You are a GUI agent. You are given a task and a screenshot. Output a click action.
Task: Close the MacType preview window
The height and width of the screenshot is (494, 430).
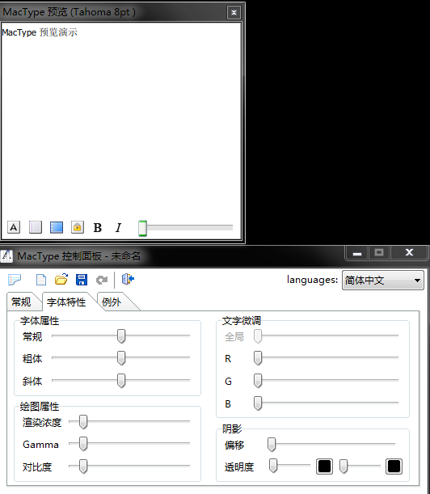click(234, 13)
